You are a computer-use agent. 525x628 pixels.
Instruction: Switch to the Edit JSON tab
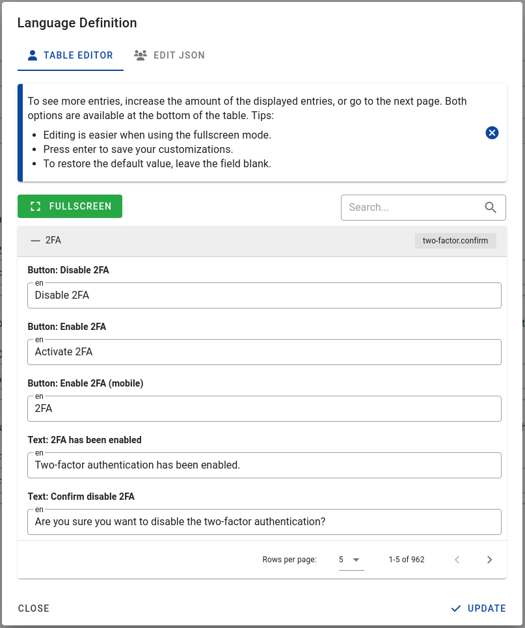[x=169, y=55]
